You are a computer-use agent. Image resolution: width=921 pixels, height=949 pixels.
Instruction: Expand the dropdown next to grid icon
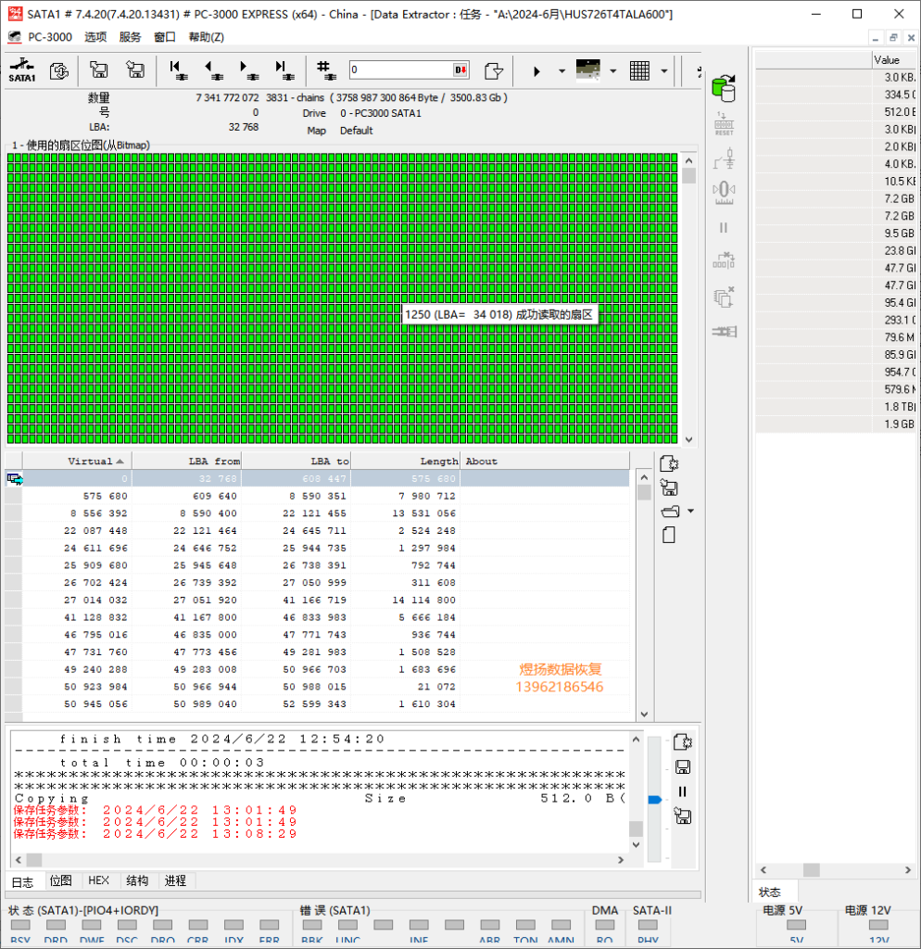point(663,71)
